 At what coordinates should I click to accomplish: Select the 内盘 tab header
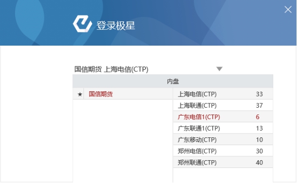click(173, 81)
